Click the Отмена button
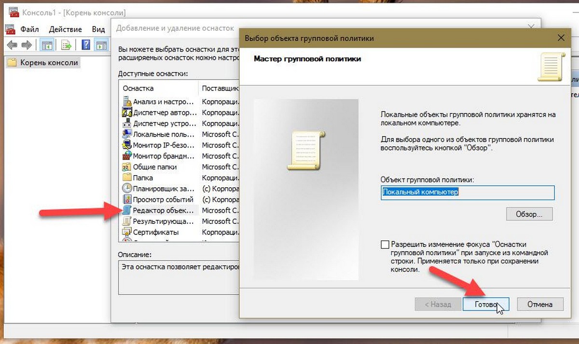 pyautogui.click(x=540, y=304)
